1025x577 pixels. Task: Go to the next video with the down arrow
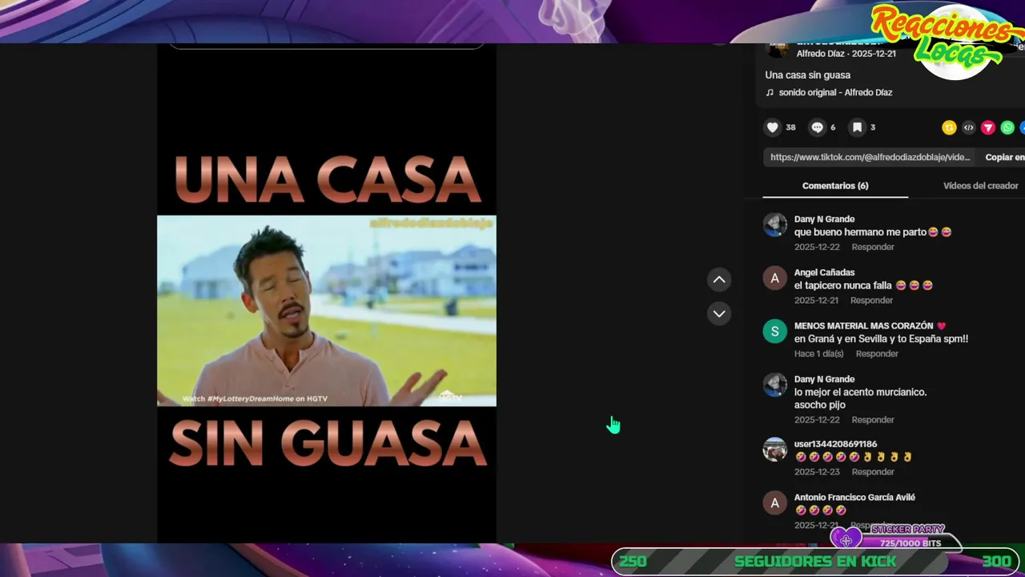[719, 313]
